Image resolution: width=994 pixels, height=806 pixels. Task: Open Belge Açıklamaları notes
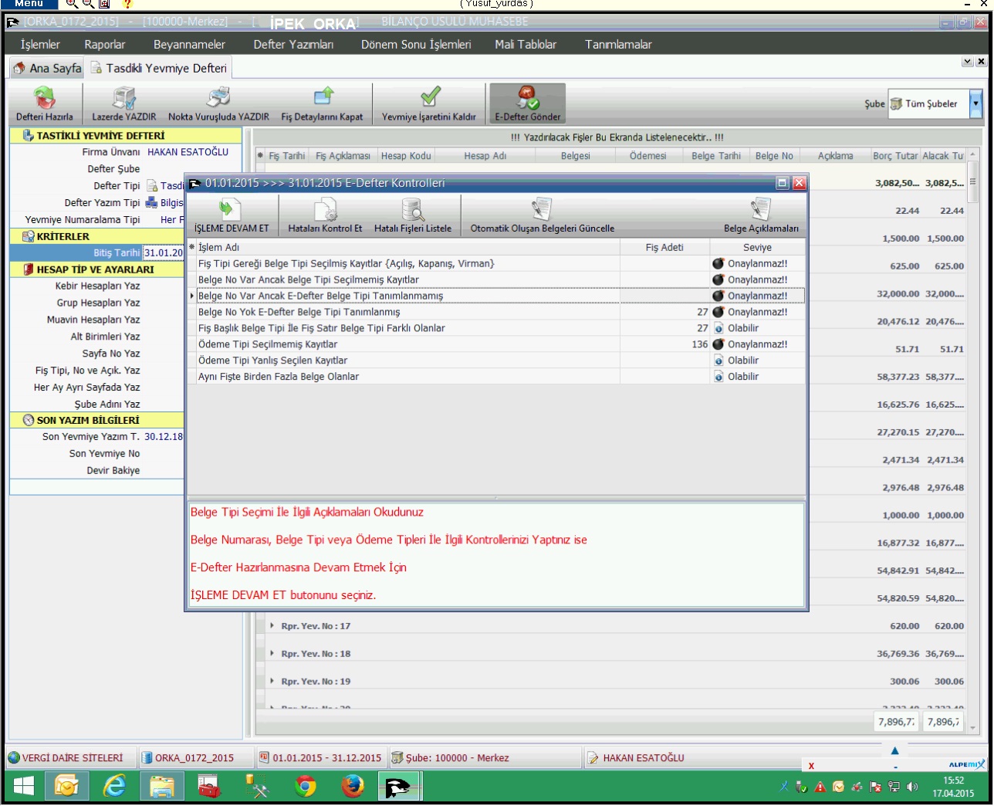(x=760, y=210)
